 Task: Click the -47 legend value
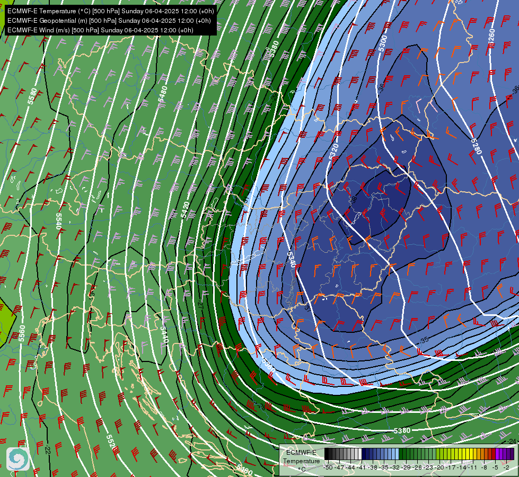coord(339,467)
